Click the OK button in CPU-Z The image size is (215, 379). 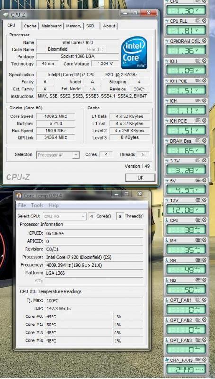pyautogui.click(x=140, y=178)
